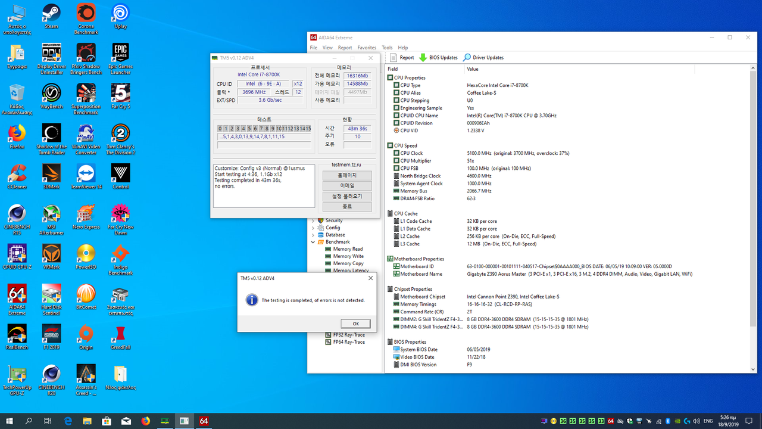Screen dimensions: 762x429
Task: Open the View menu in AIDA64
Action: coord(327,48)
